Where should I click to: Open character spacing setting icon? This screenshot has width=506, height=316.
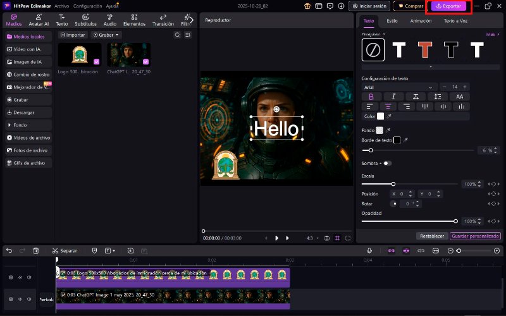pos(416,97)
